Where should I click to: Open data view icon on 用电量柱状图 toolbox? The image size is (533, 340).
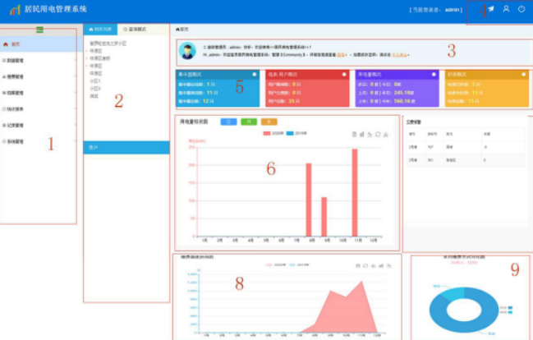pyautogui.click(x=354, y=135)
